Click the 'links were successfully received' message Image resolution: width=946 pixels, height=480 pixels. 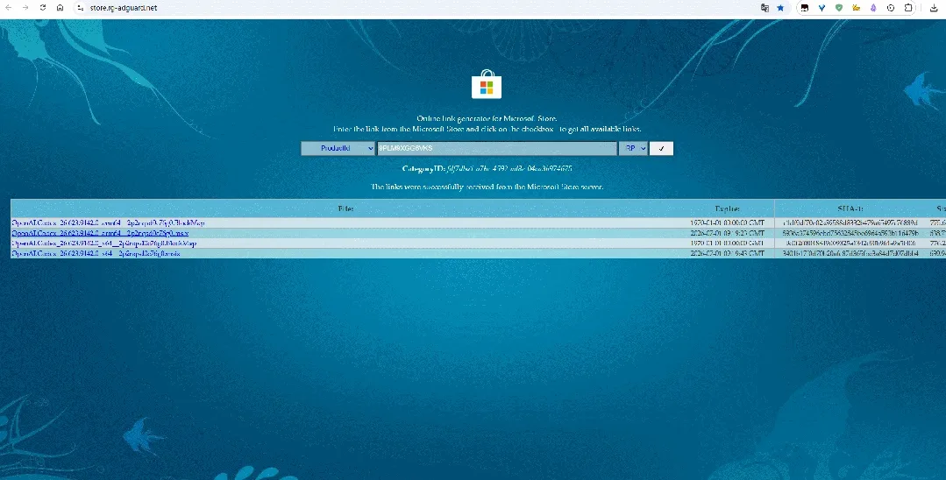[x=487, y=187]
